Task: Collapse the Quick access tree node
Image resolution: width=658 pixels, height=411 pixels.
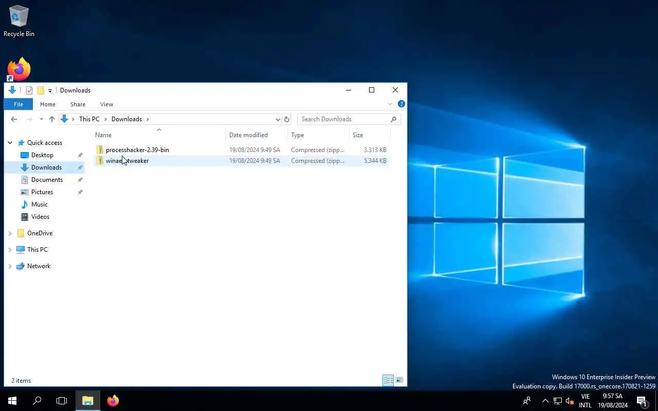Action: pyautogui.click(x=10, y=143)
